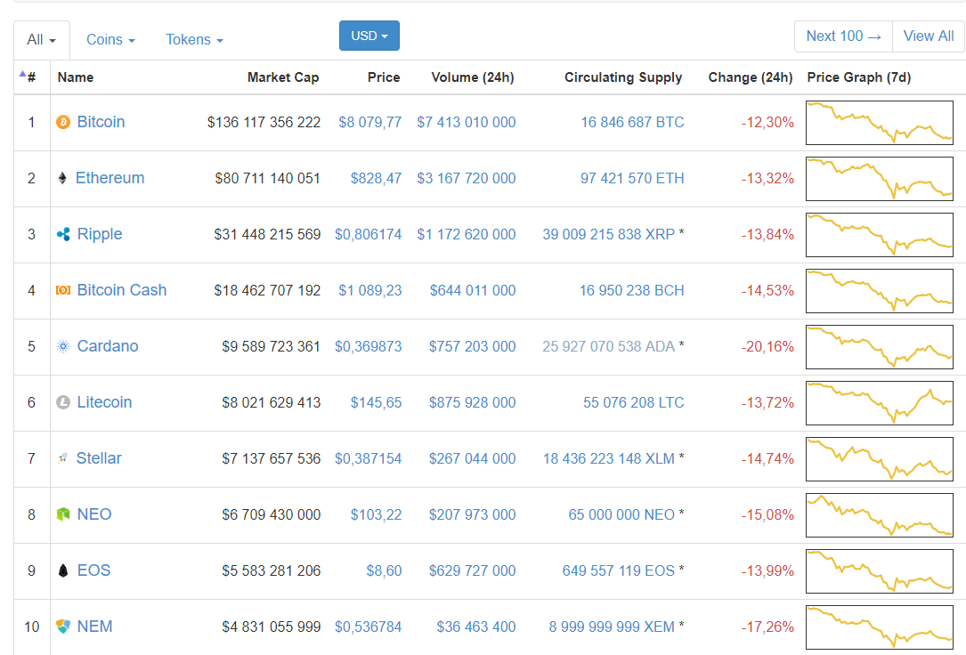The height and width of the screenshot is (655, 966).
Task: Go to Next 100 results
Action: 843,36
